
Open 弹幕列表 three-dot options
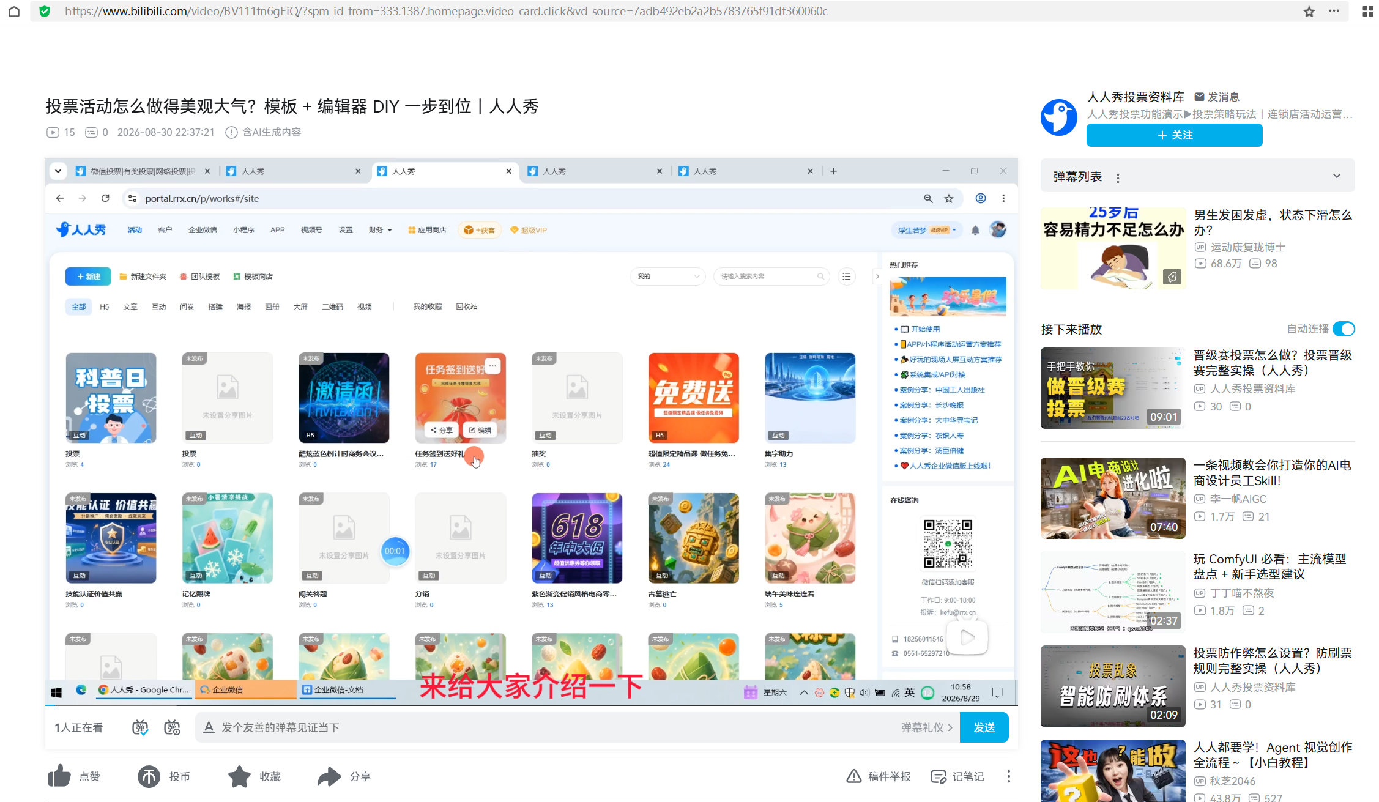tap(1118, 178)
